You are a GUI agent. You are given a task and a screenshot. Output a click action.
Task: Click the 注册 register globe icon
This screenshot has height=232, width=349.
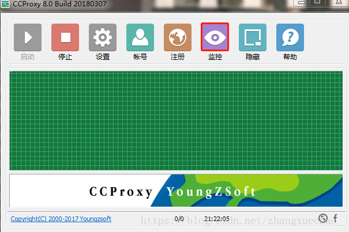click(178, 37)
